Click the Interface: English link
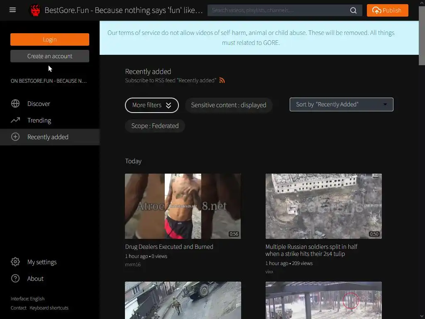This screenshot has width=425, height=319. pyautogui.click(x=28, y=298)
